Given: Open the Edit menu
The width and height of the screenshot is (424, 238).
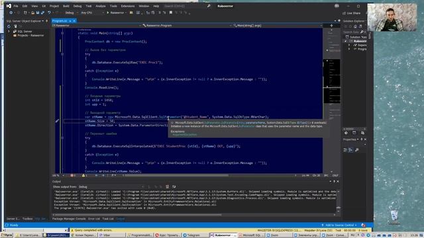Looking at the screenshot, I should 25,6.
